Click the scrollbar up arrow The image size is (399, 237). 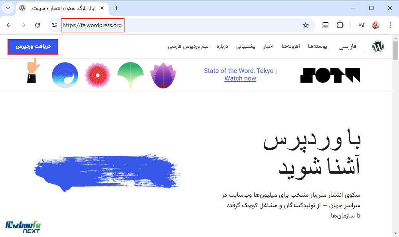point(395,38)
